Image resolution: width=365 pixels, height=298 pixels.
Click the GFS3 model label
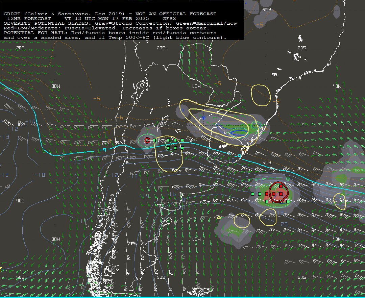[169, 19]
